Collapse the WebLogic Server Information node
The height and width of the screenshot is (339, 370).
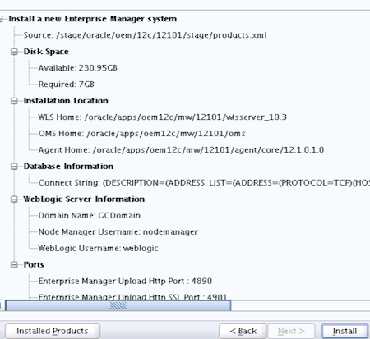coord(14,199)
